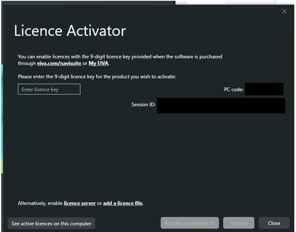Follow the licence server link
The height and width of the screenshot is (232, 296).
pyautogui.click(x=80, y=204)
